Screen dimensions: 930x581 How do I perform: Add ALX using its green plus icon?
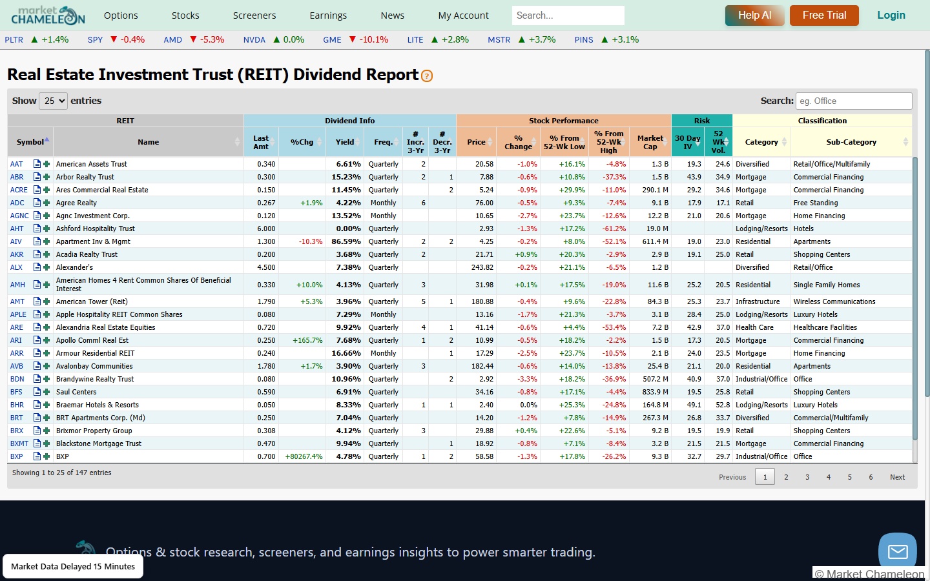[46, 267]
